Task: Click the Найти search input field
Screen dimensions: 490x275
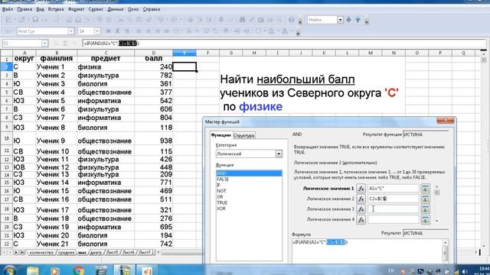Action: [x=322, y=20]
